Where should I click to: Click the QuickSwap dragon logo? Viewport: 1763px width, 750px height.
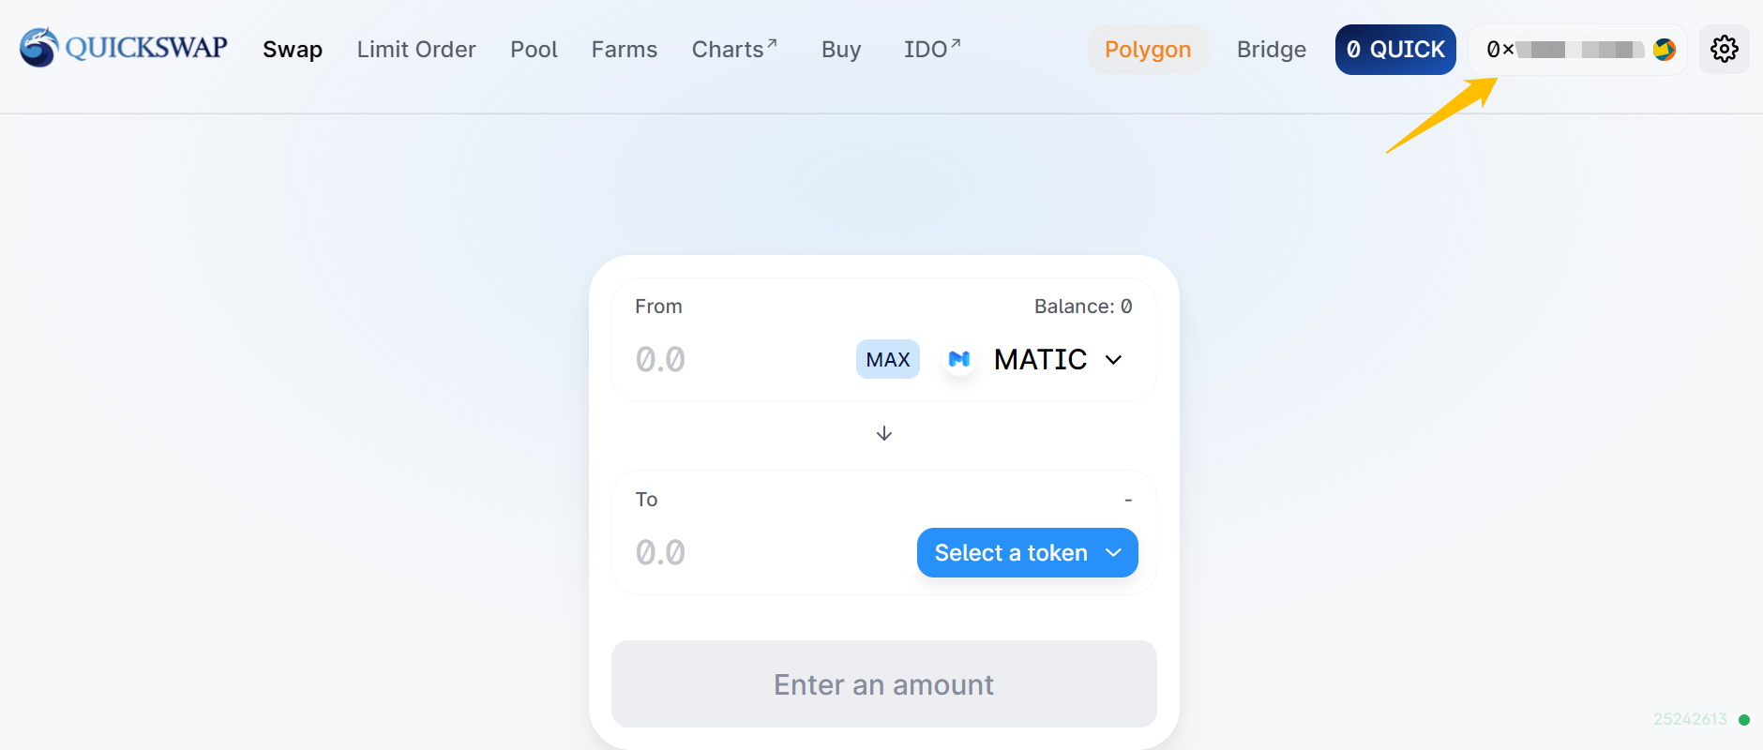[39, 48]
